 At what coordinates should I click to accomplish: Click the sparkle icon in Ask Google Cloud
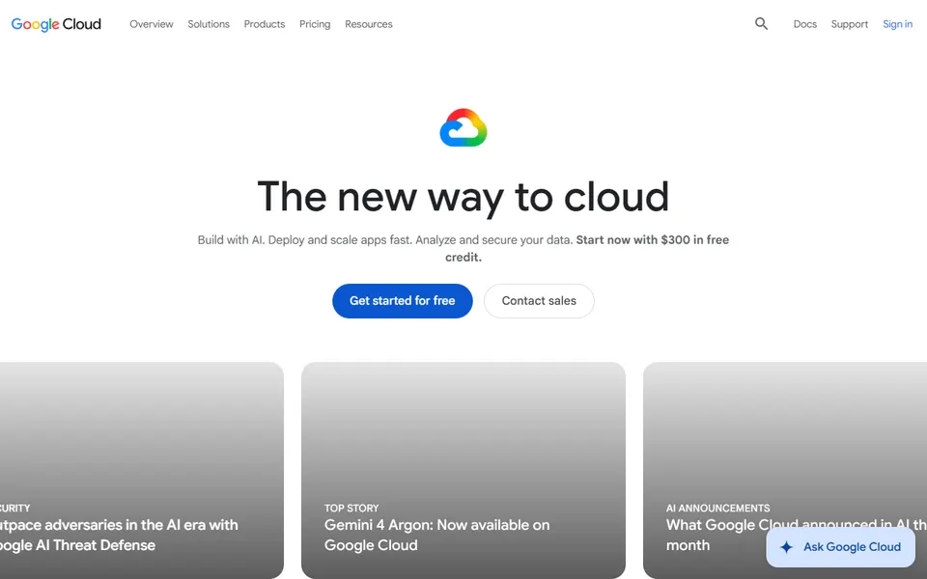click(786, 547)
